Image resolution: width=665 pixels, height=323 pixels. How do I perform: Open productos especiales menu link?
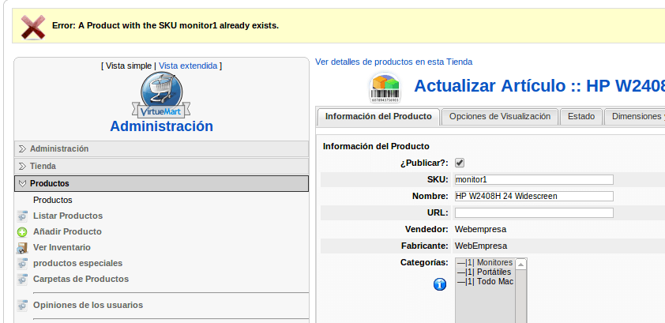coord(77,263)
